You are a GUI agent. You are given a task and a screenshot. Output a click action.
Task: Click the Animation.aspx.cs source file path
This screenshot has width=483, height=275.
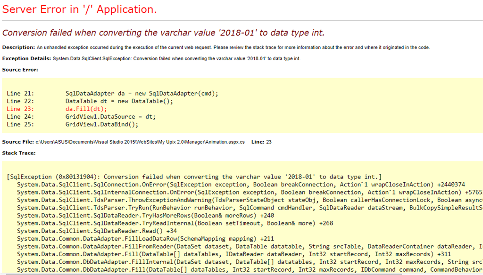tap(140, 142)
